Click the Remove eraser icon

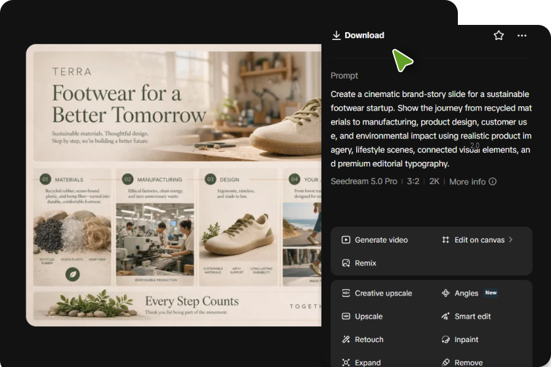[445, 362]
